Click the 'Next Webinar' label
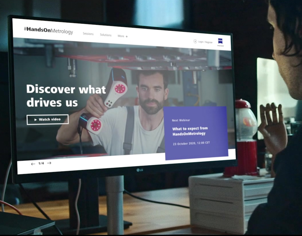This screenshot has width=302, height=236. (181, 120)
